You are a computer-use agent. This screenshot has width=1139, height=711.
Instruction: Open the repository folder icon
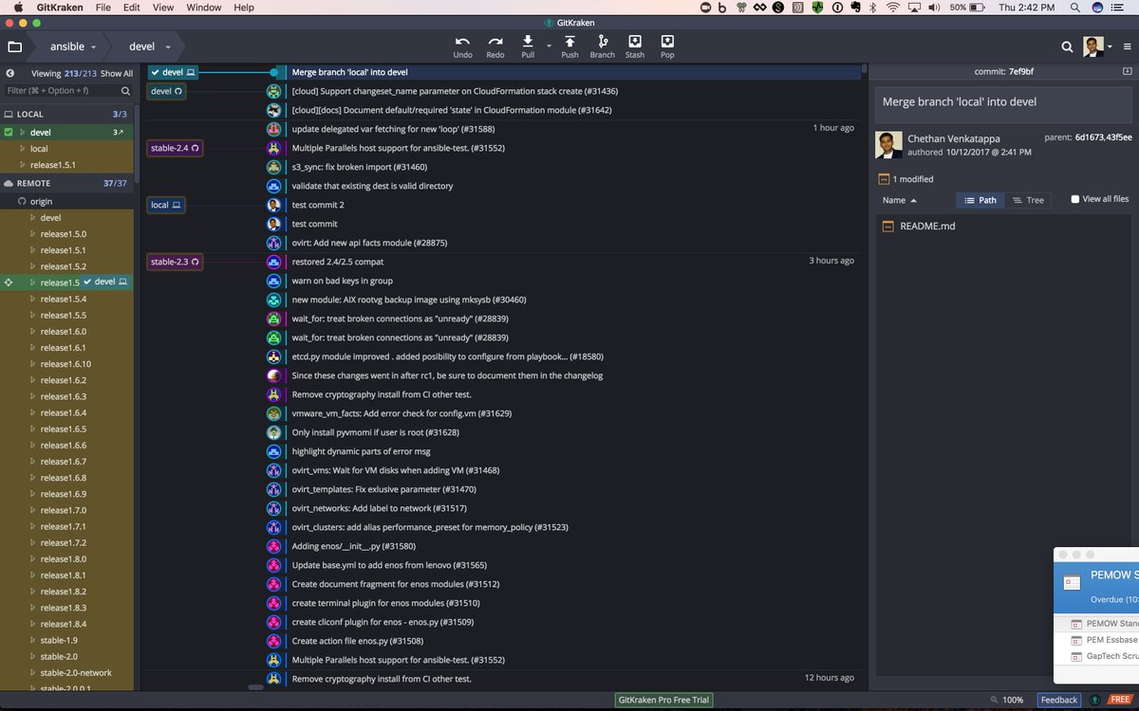tap(15, 46)
